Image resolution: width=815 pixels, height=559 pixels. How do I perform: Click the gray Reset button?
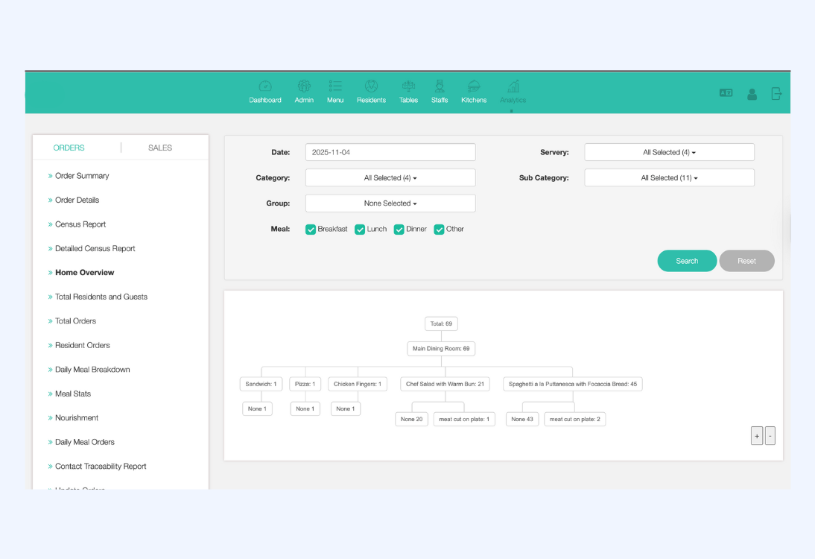click(746, 261)
